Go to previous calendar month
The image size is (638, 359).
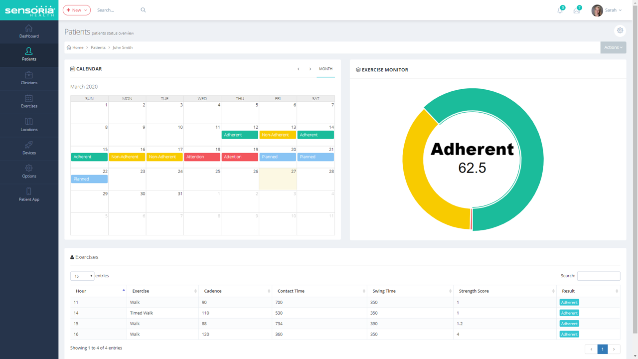point(299,69)
